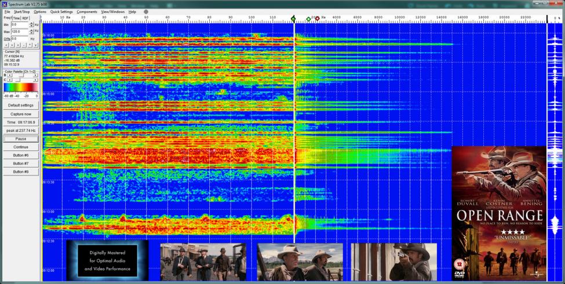Click the grey status circle after Help menu
The image size is (565, 284).
click(146, 12)
